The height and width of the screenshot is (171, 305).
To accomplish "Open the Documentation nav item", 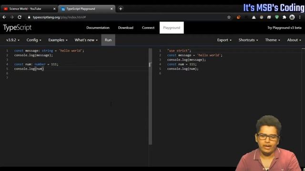I will click(98, 28).
